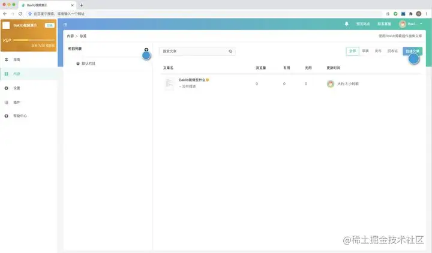Viewport: 432px width, 253px height.
Task: Click the VIP usage progress bar
Action: click(x=34, y=40)
